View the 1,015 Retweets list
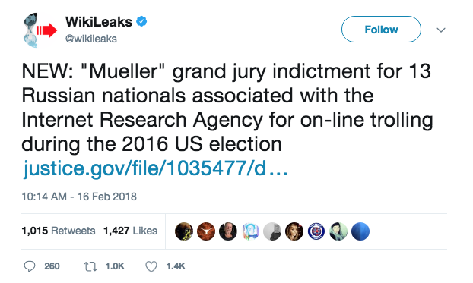The image size is (473, 283). [x=59, y=231]
